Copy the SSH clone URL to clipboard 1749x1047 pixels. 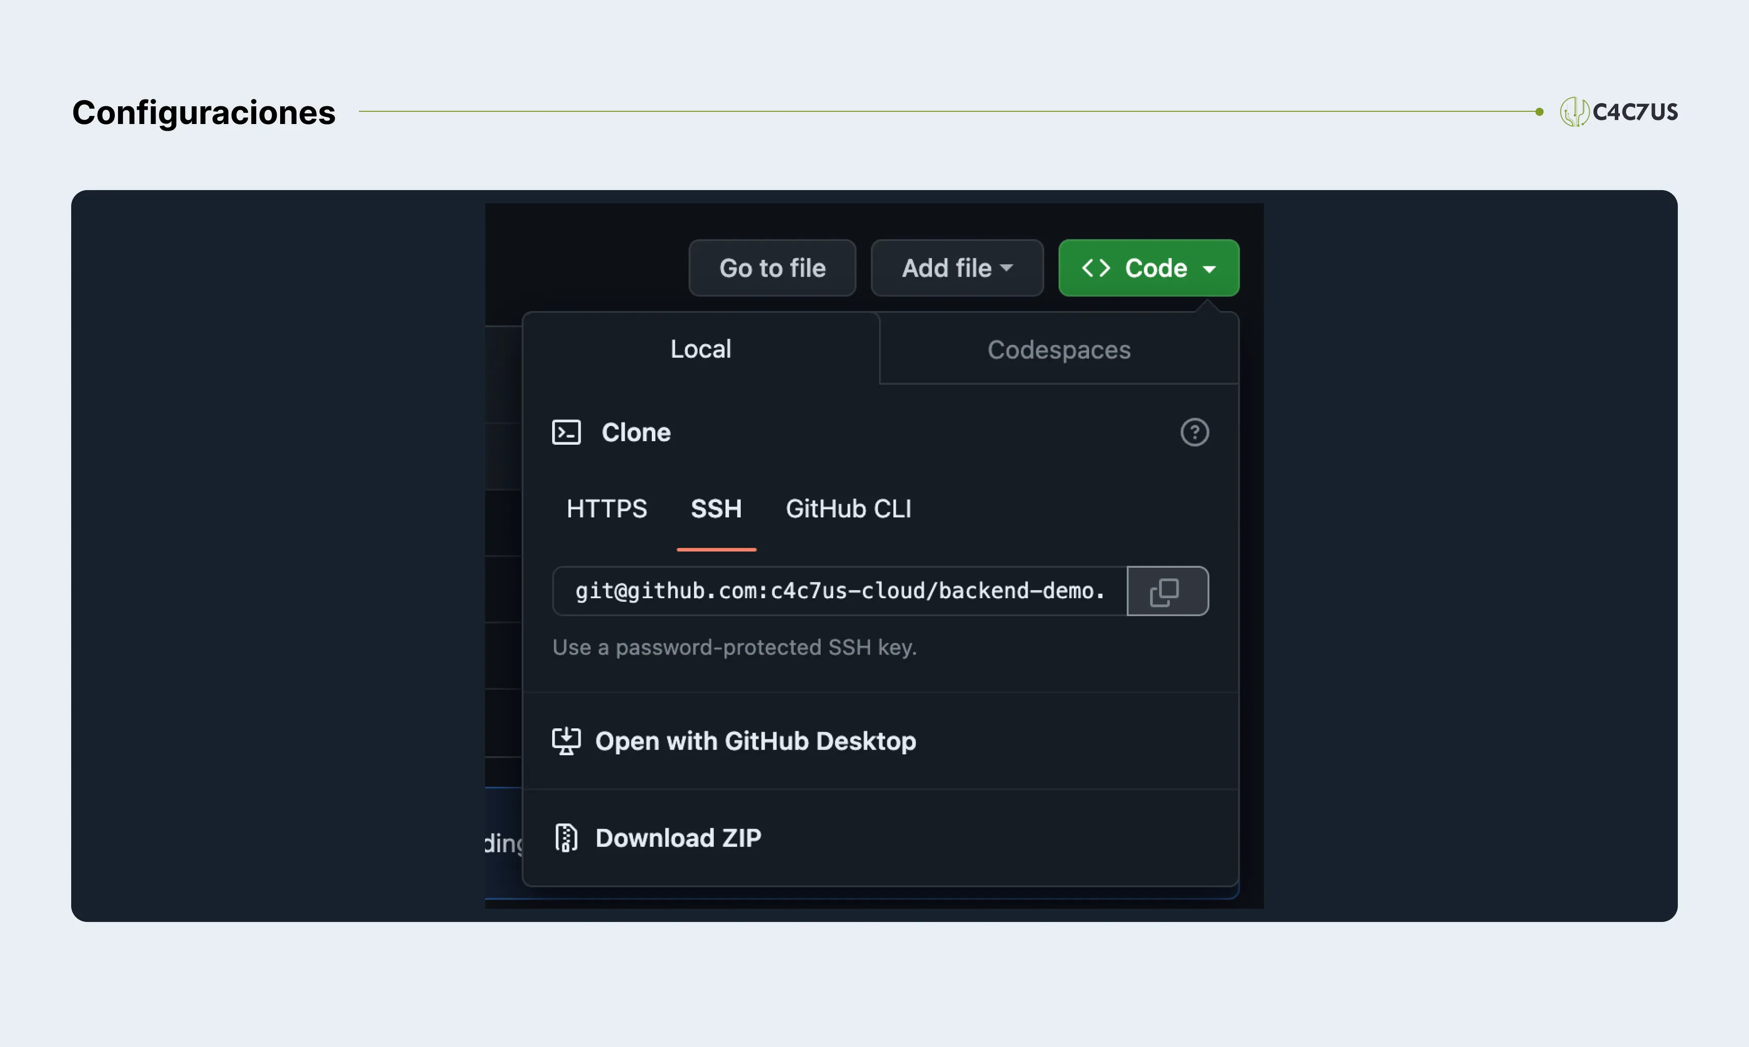coord(1167,591)
